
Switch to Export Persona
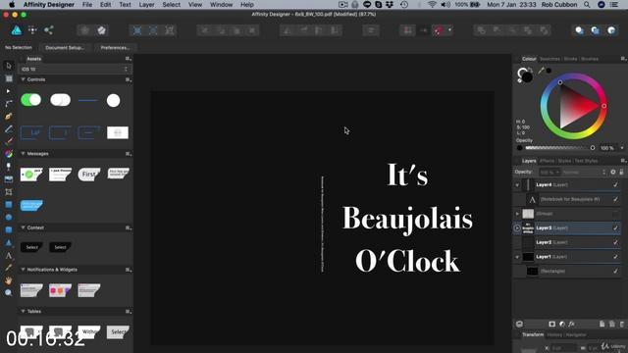pos(48,30)
